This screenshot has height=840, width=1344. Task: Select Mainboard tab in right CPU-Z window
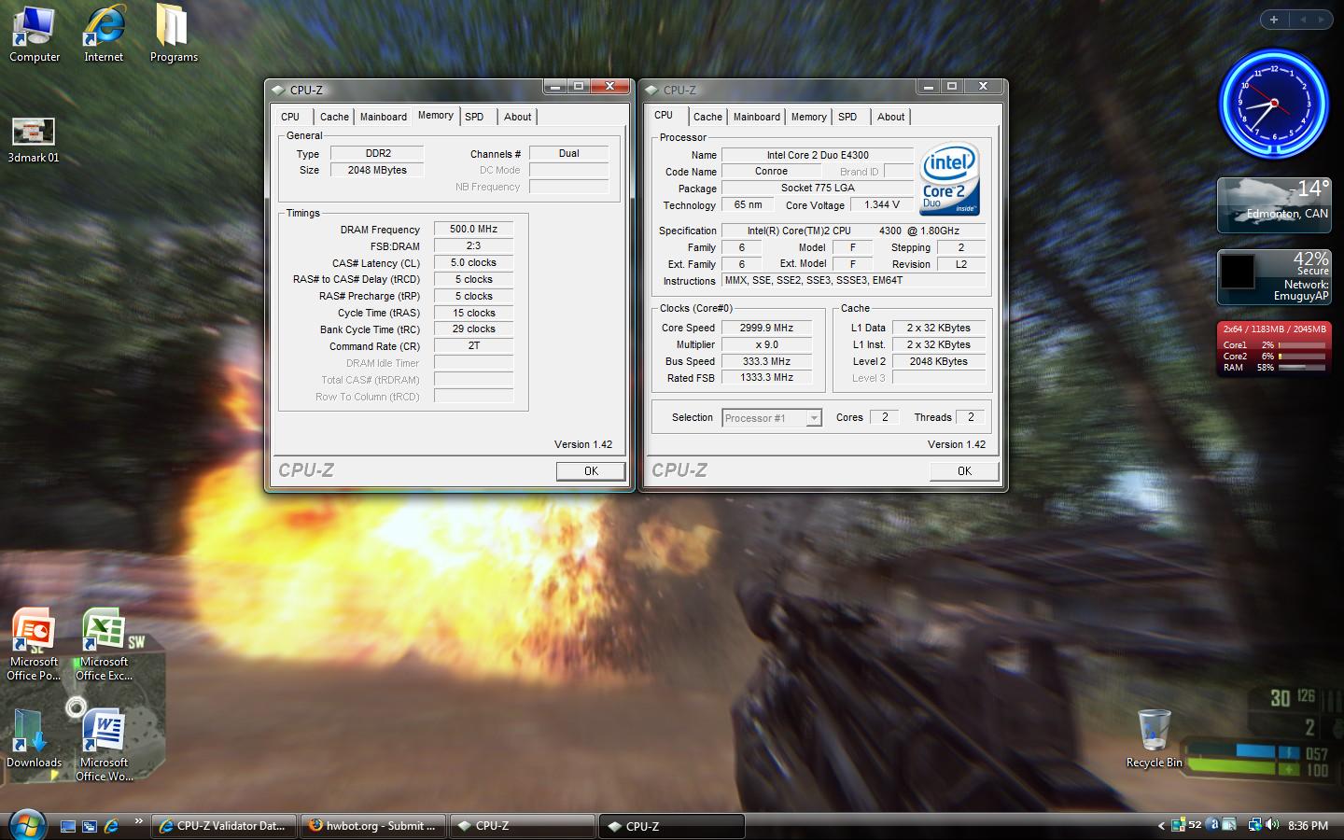(x=757, y=117)
